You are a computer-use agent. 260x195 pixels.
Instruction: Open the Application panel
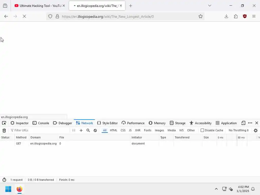coord(226,123)
